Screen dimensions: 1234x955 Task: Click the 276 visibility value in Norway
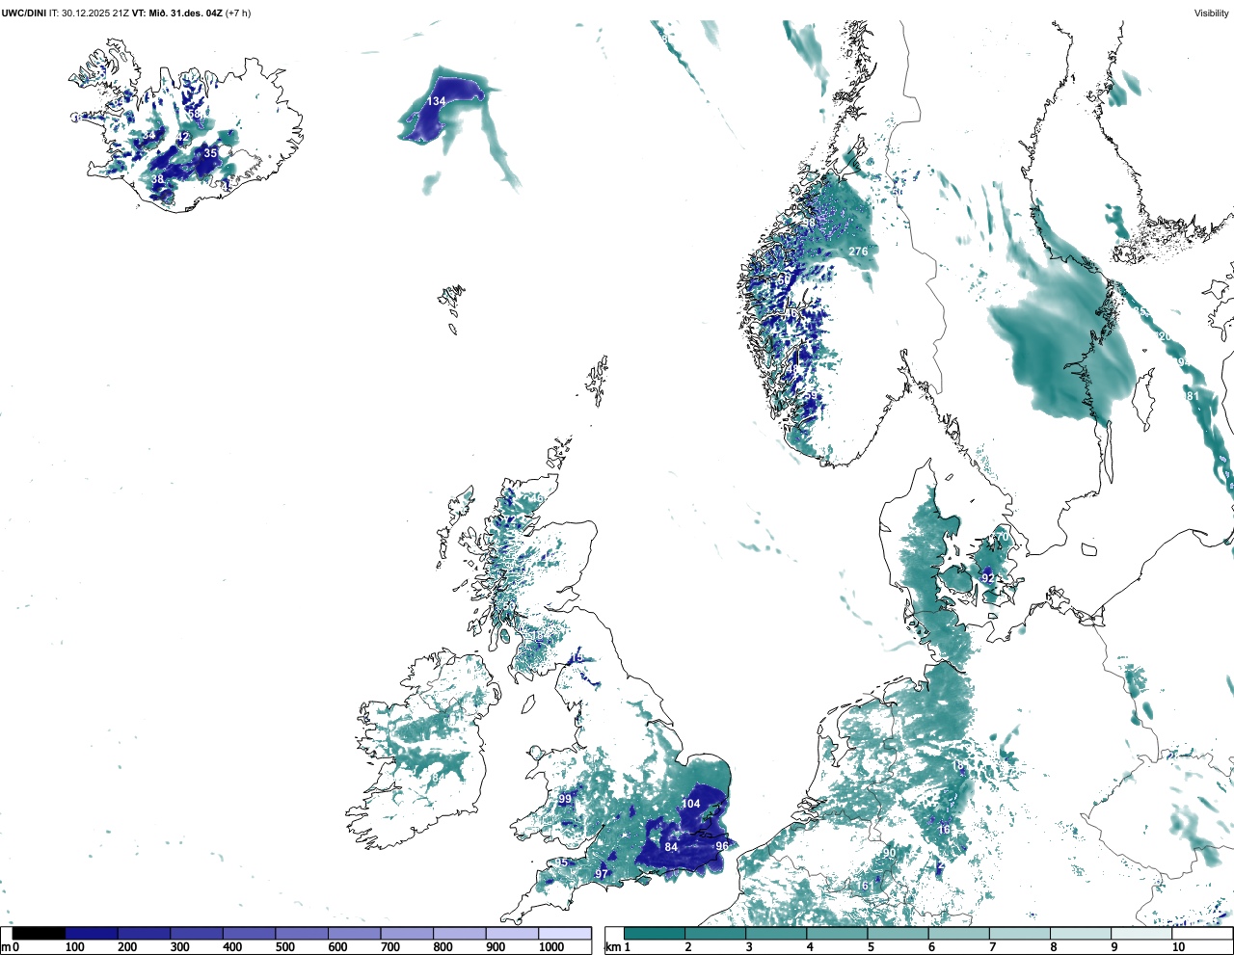click(x=858, y=252)
